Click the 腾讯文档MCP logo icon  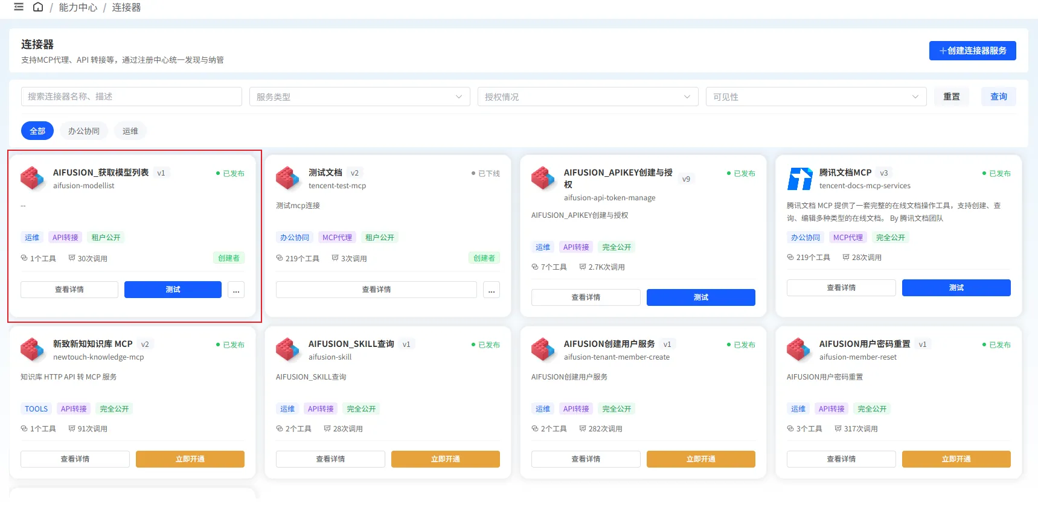799,179
